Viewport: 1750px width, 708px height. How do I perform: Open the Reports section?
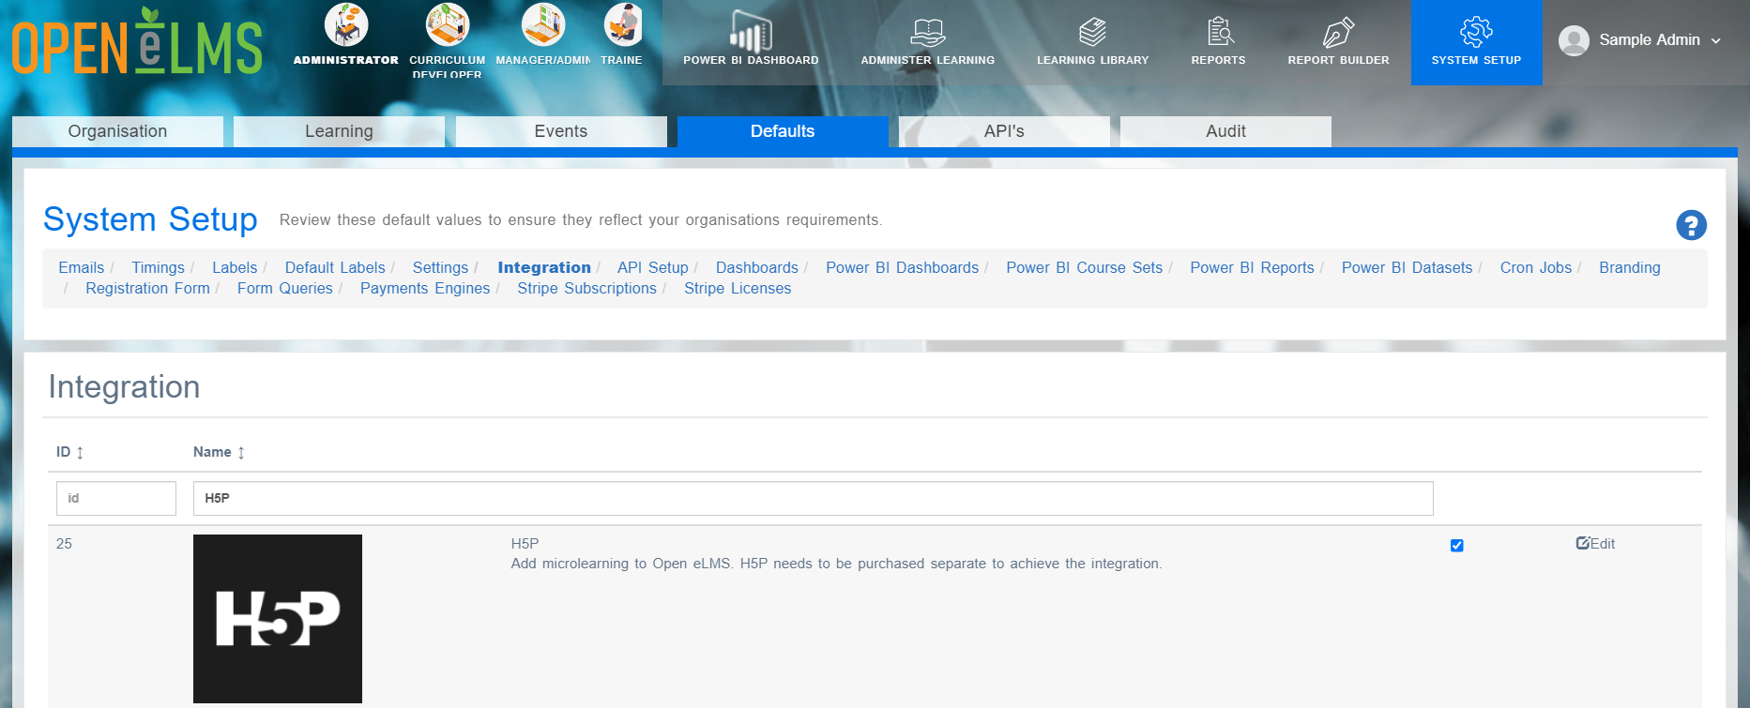[x=1218, y=42]
